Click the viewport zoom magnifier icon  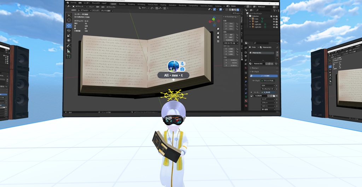[x=218, y=29]
